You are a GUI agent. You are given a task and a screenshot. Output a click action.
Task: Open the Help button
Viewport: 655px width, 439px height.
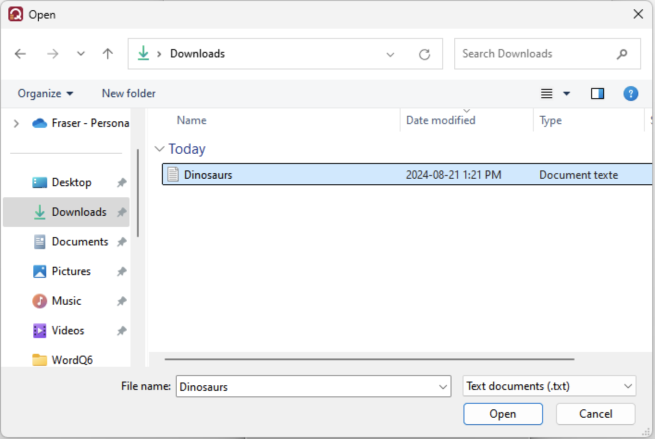(x=631, y=94)
